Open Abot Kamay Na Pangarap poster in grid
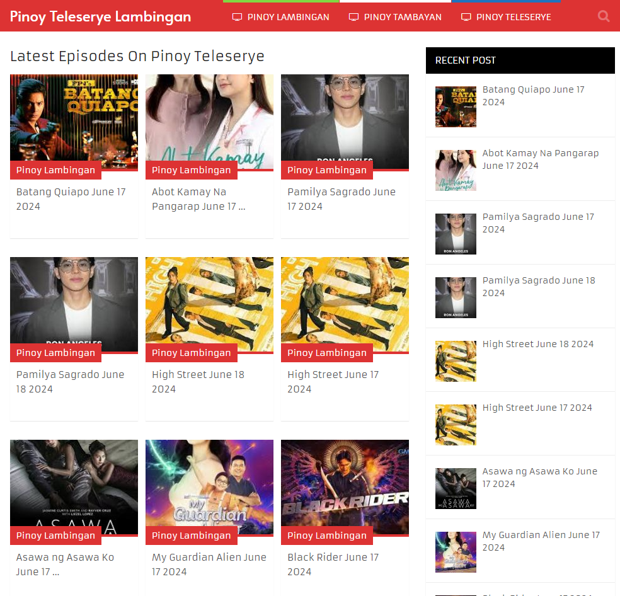 pos(209,118)
